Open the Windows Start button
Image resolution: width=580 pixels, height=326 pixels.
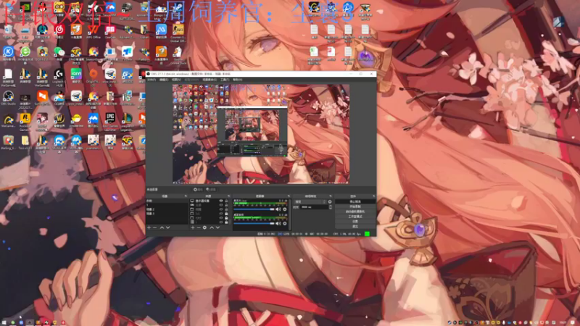point(4,322)
